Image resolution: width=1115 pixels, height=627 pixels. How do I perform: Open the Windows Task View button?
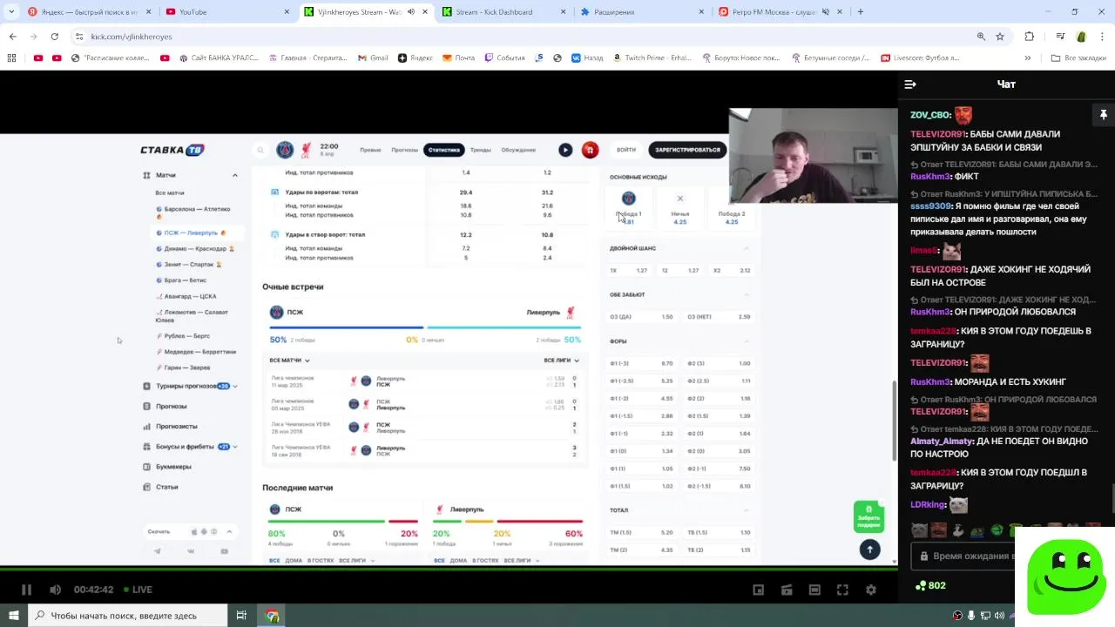[241, 616]
